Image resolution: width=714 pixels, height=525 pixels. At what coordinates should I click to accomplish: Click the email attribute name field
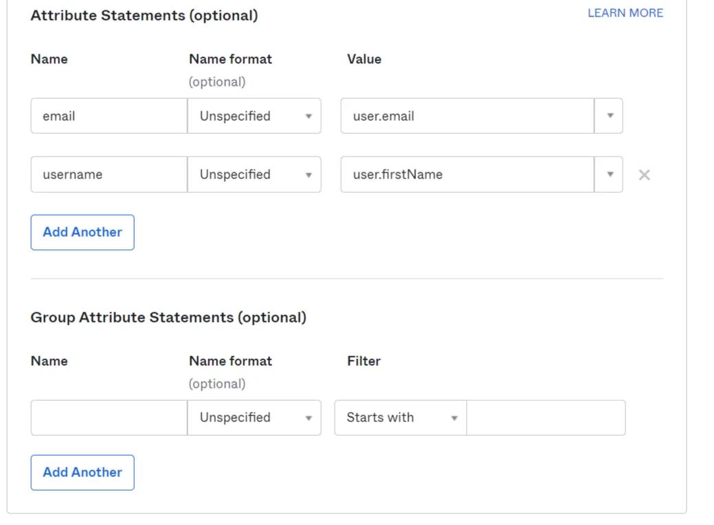[109, 116]
